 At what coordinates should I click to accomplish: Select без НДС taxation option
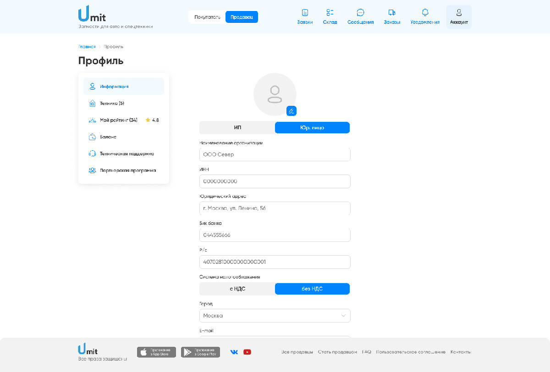tap(312, 289)
